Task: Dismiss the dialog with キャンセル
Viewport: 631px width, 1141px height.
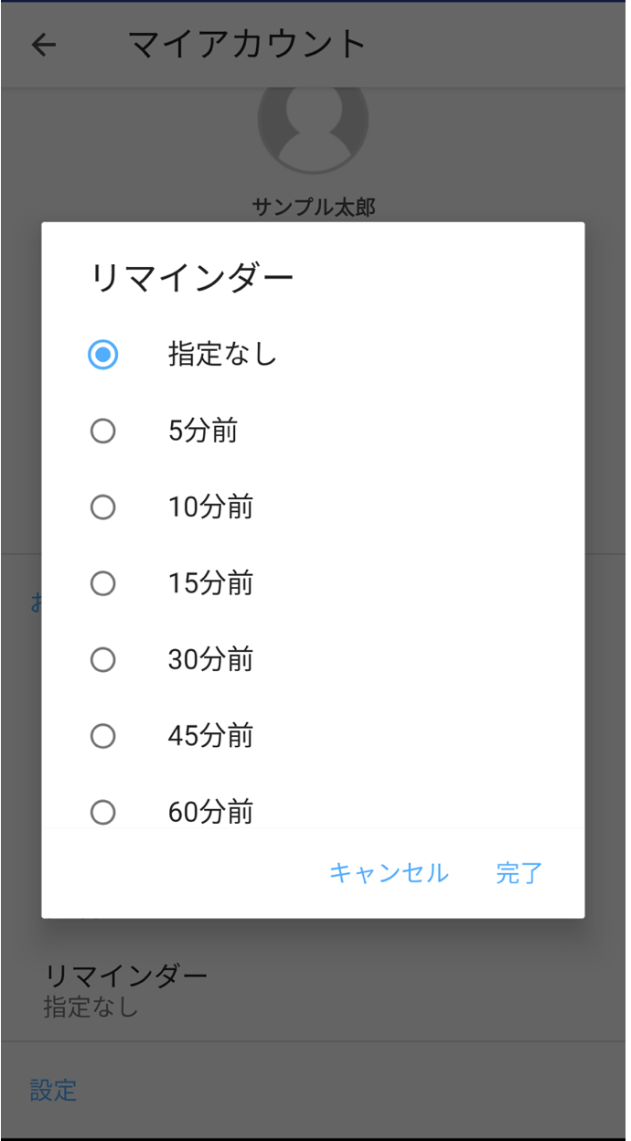Action: [x=390, y=874]
